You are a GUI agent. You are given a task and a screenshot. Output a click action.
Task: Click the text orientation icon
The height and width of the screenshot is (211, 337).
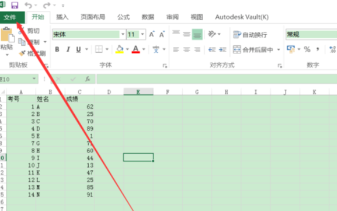pos(212,34)
